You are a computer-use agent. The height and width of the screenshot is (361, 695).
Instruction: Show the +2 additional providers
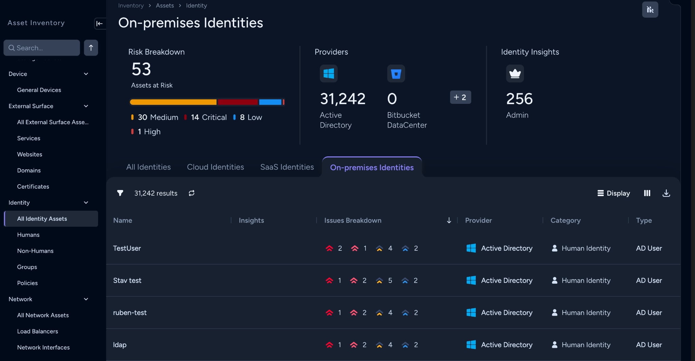[x=460, y=97]
